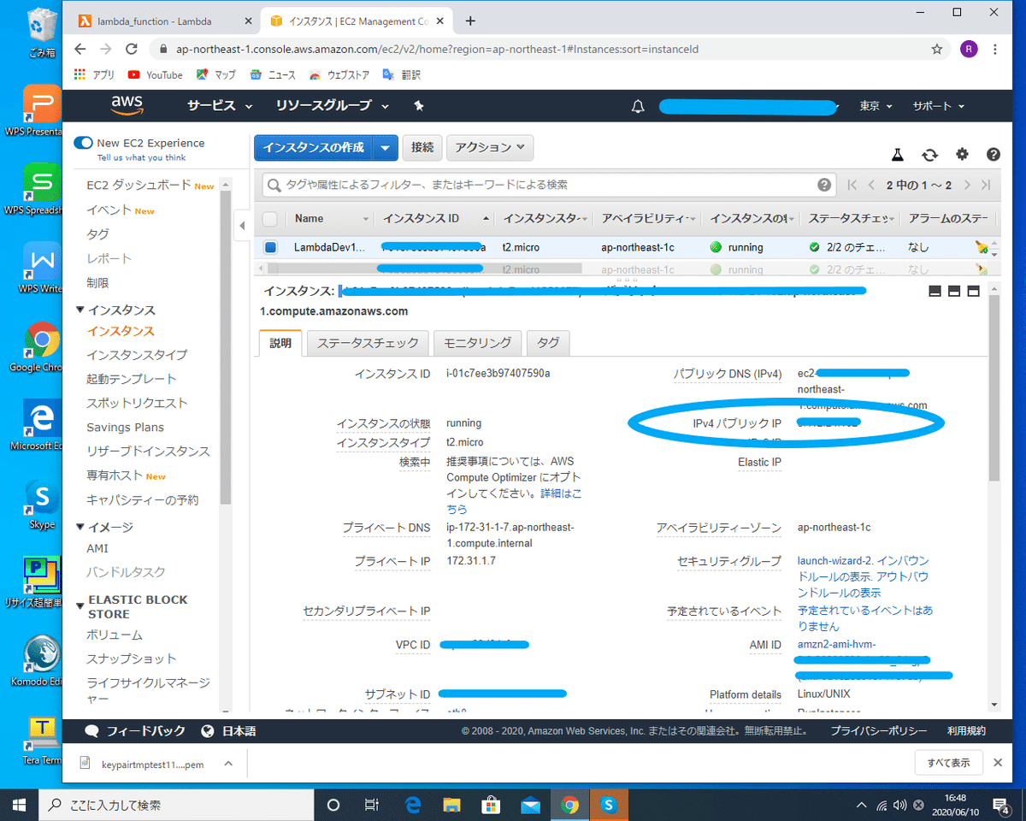The height and width of the screenshot is (821, 1026).
Task: Set details pane to maximized layout
Action: (x=973, y=292)
